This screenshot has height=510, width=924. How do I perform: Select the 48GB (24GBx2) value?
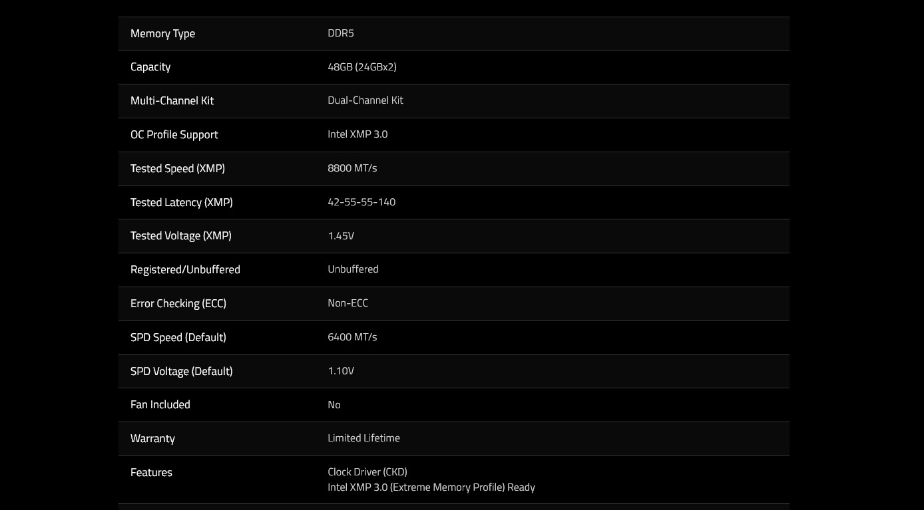click(362, 67)
